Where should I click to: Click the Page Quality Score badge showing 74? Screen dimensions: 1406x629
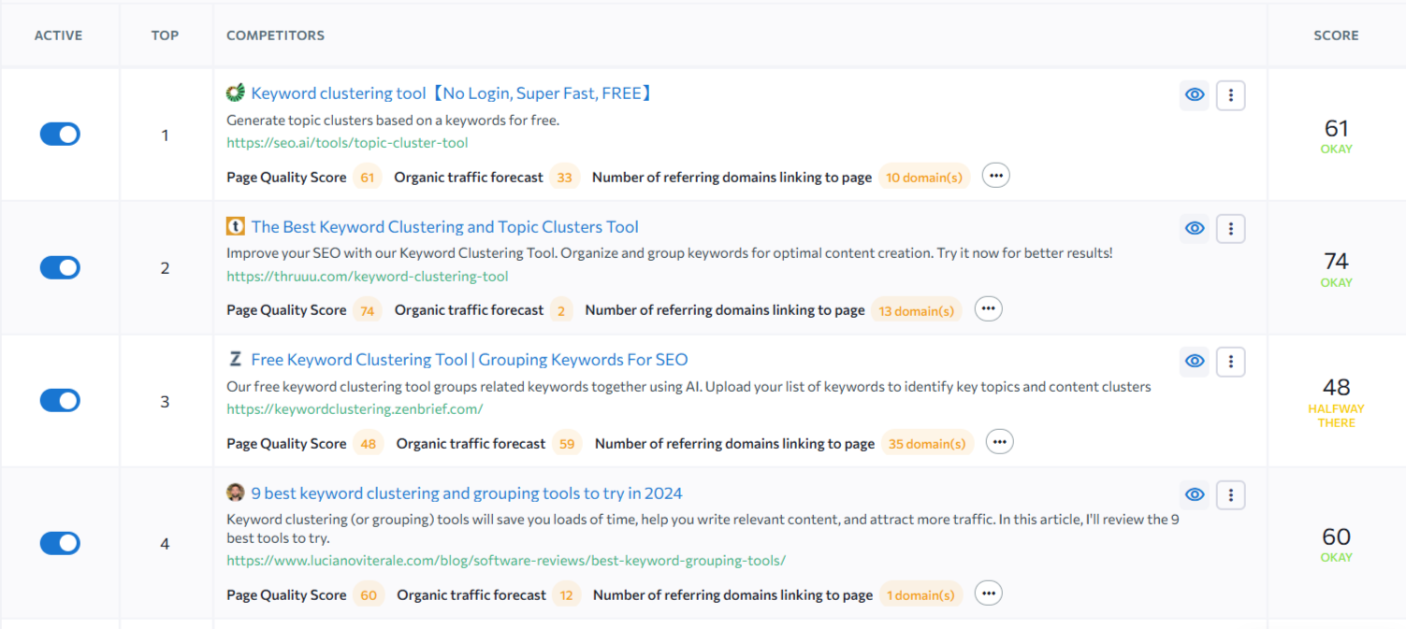(368, 310)
